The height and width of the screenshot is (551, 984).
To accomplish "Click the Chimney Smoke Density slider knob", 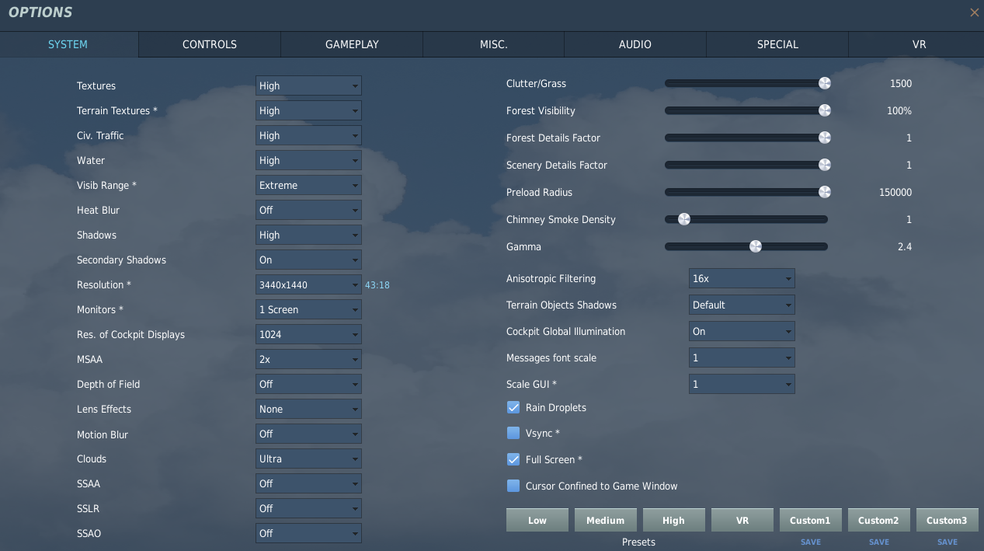I will click(683, 219).
